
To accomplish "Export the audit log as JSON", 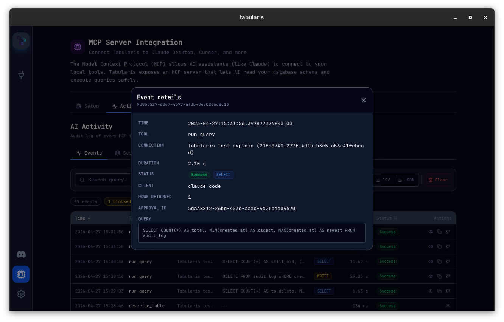I will tap(406, 180).
